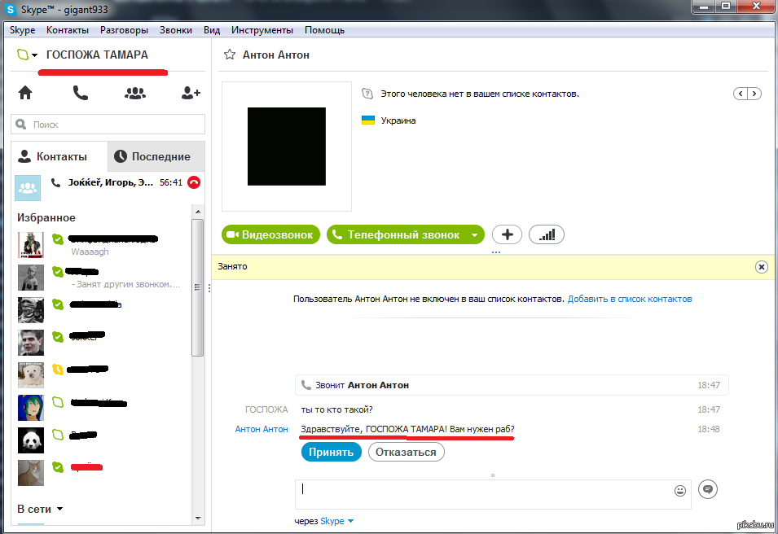Click the add contact icon
This screenshot has height=534, width=778.
coord(191,93)
